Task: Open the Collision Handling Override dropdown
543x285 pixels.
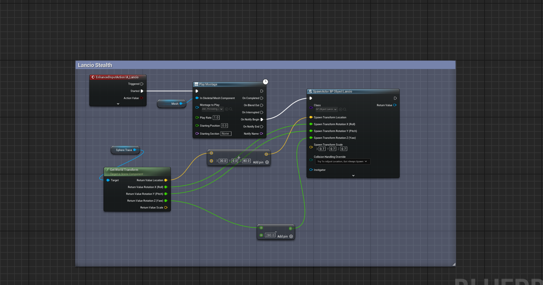Action: pos(343,162)
